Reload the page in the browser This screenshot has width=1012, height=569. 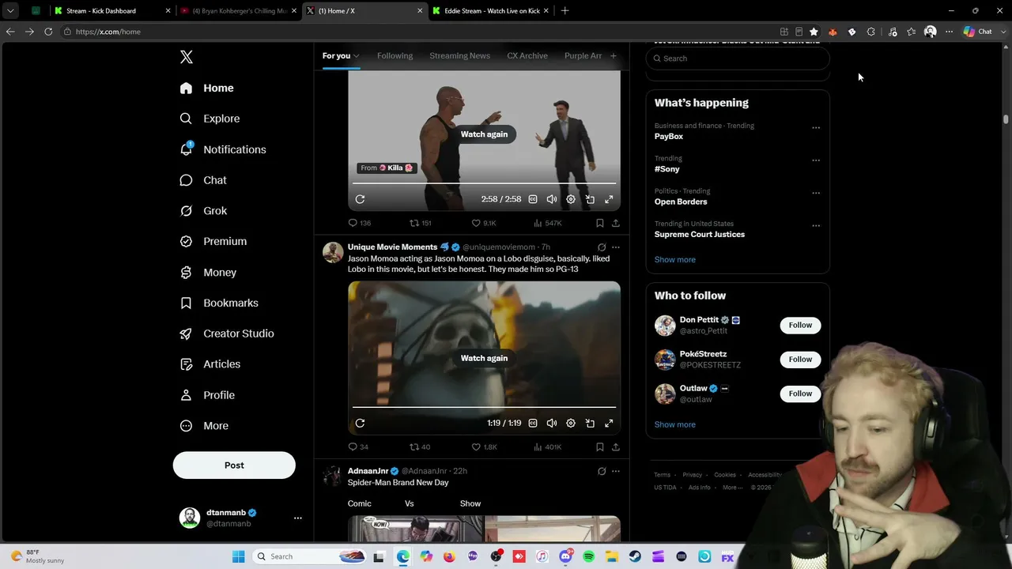point(48,32)
